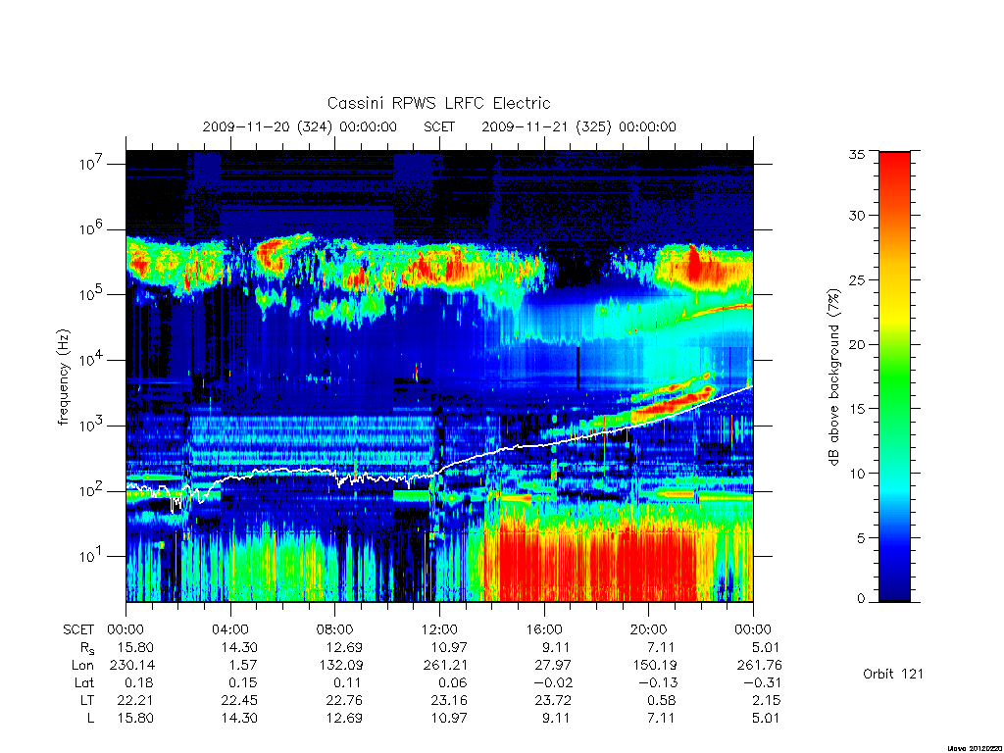Click the 'Cassini RPWS LRFC Electric' plot title
This screenshot has height=753, width=1004.
pyautogui.click(x=438, y=103)
